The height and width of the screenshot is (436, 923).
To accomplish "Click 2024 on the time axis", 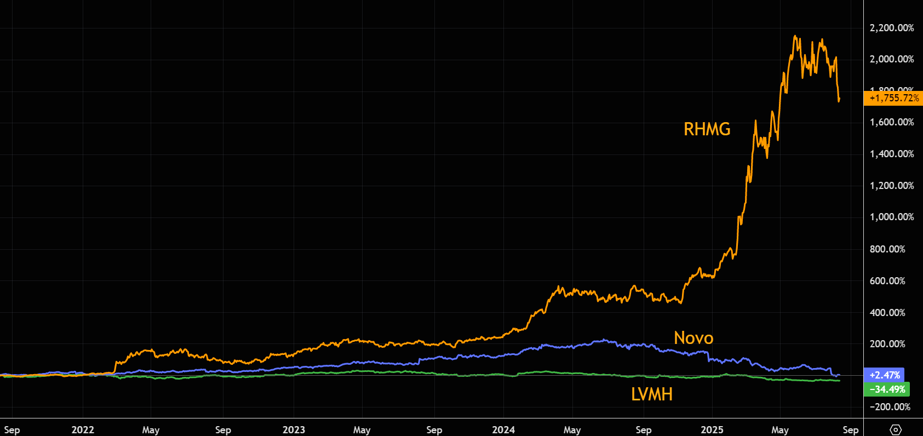I will (x=503, y=430).
